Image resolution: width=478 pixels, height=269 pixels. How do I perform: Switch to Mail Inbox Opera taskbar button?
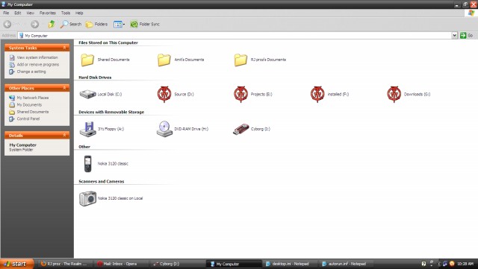click(119, 264)
